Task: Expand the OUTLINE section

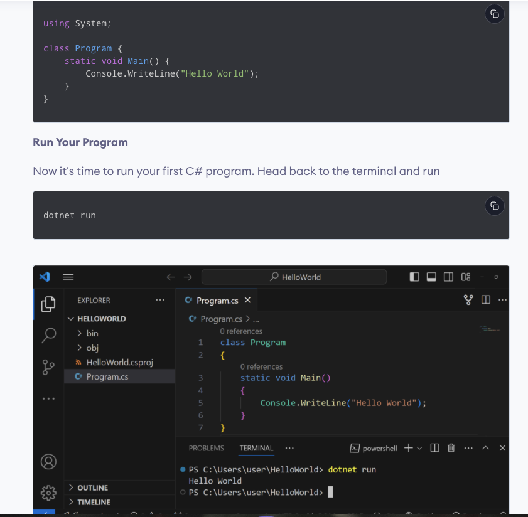Action: tap(92, 488)
